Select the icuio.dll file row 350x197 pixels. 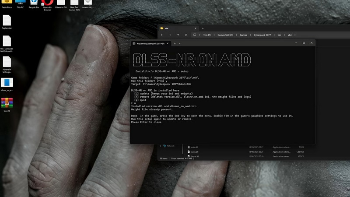click(x=245, y=147)
